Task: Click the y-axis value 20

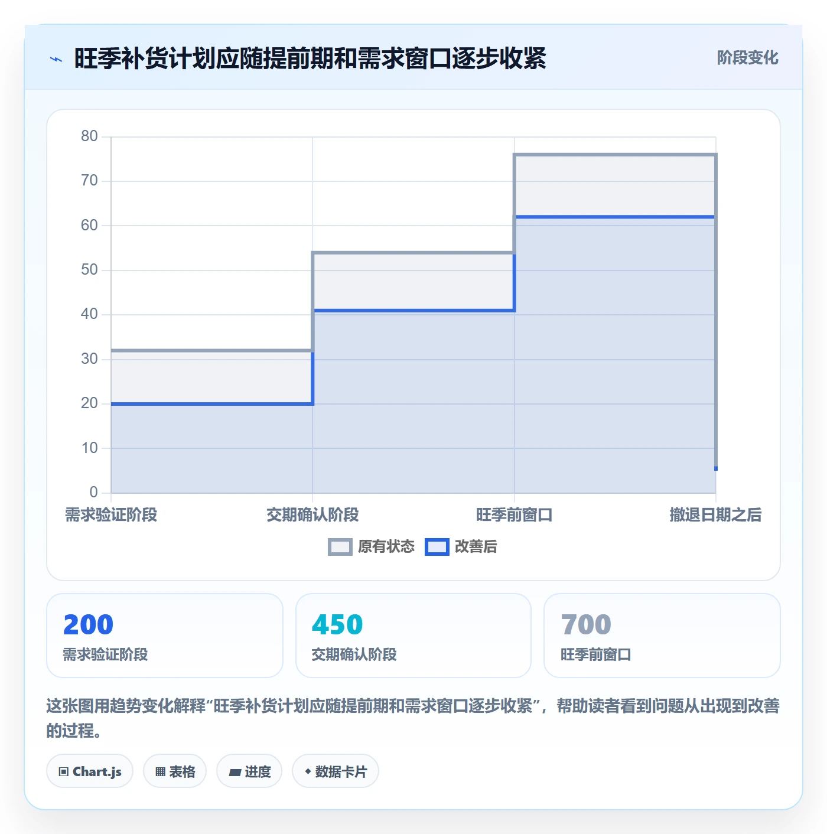Action: (90, 403)
